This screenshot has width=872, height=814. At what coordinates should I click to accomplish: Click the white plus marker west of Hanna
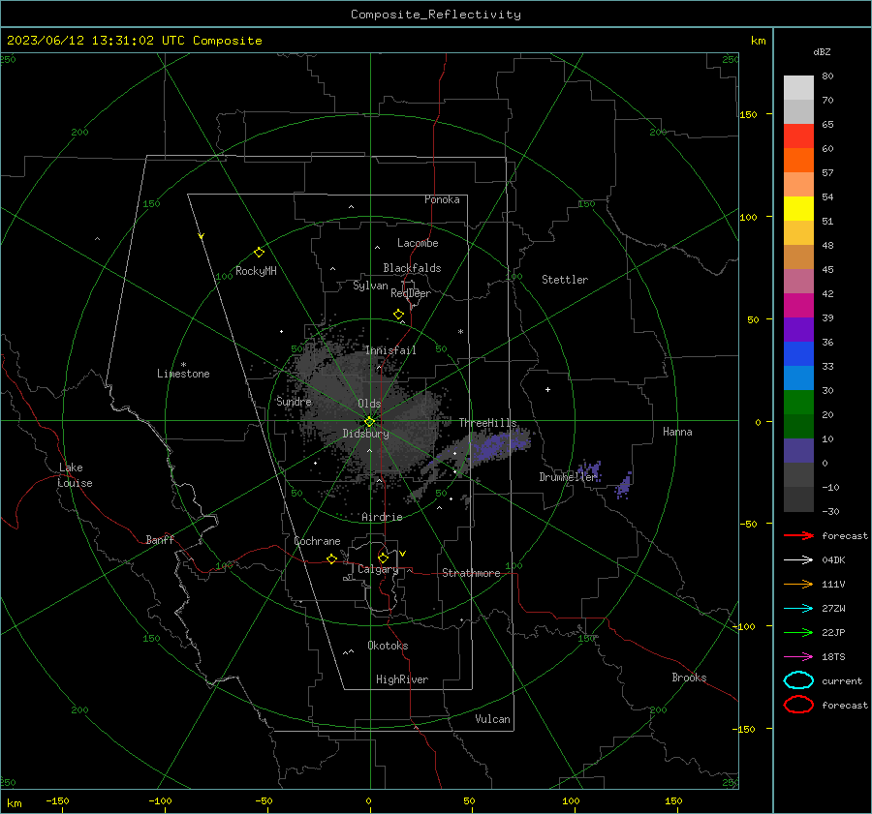(x=547, y=389)
